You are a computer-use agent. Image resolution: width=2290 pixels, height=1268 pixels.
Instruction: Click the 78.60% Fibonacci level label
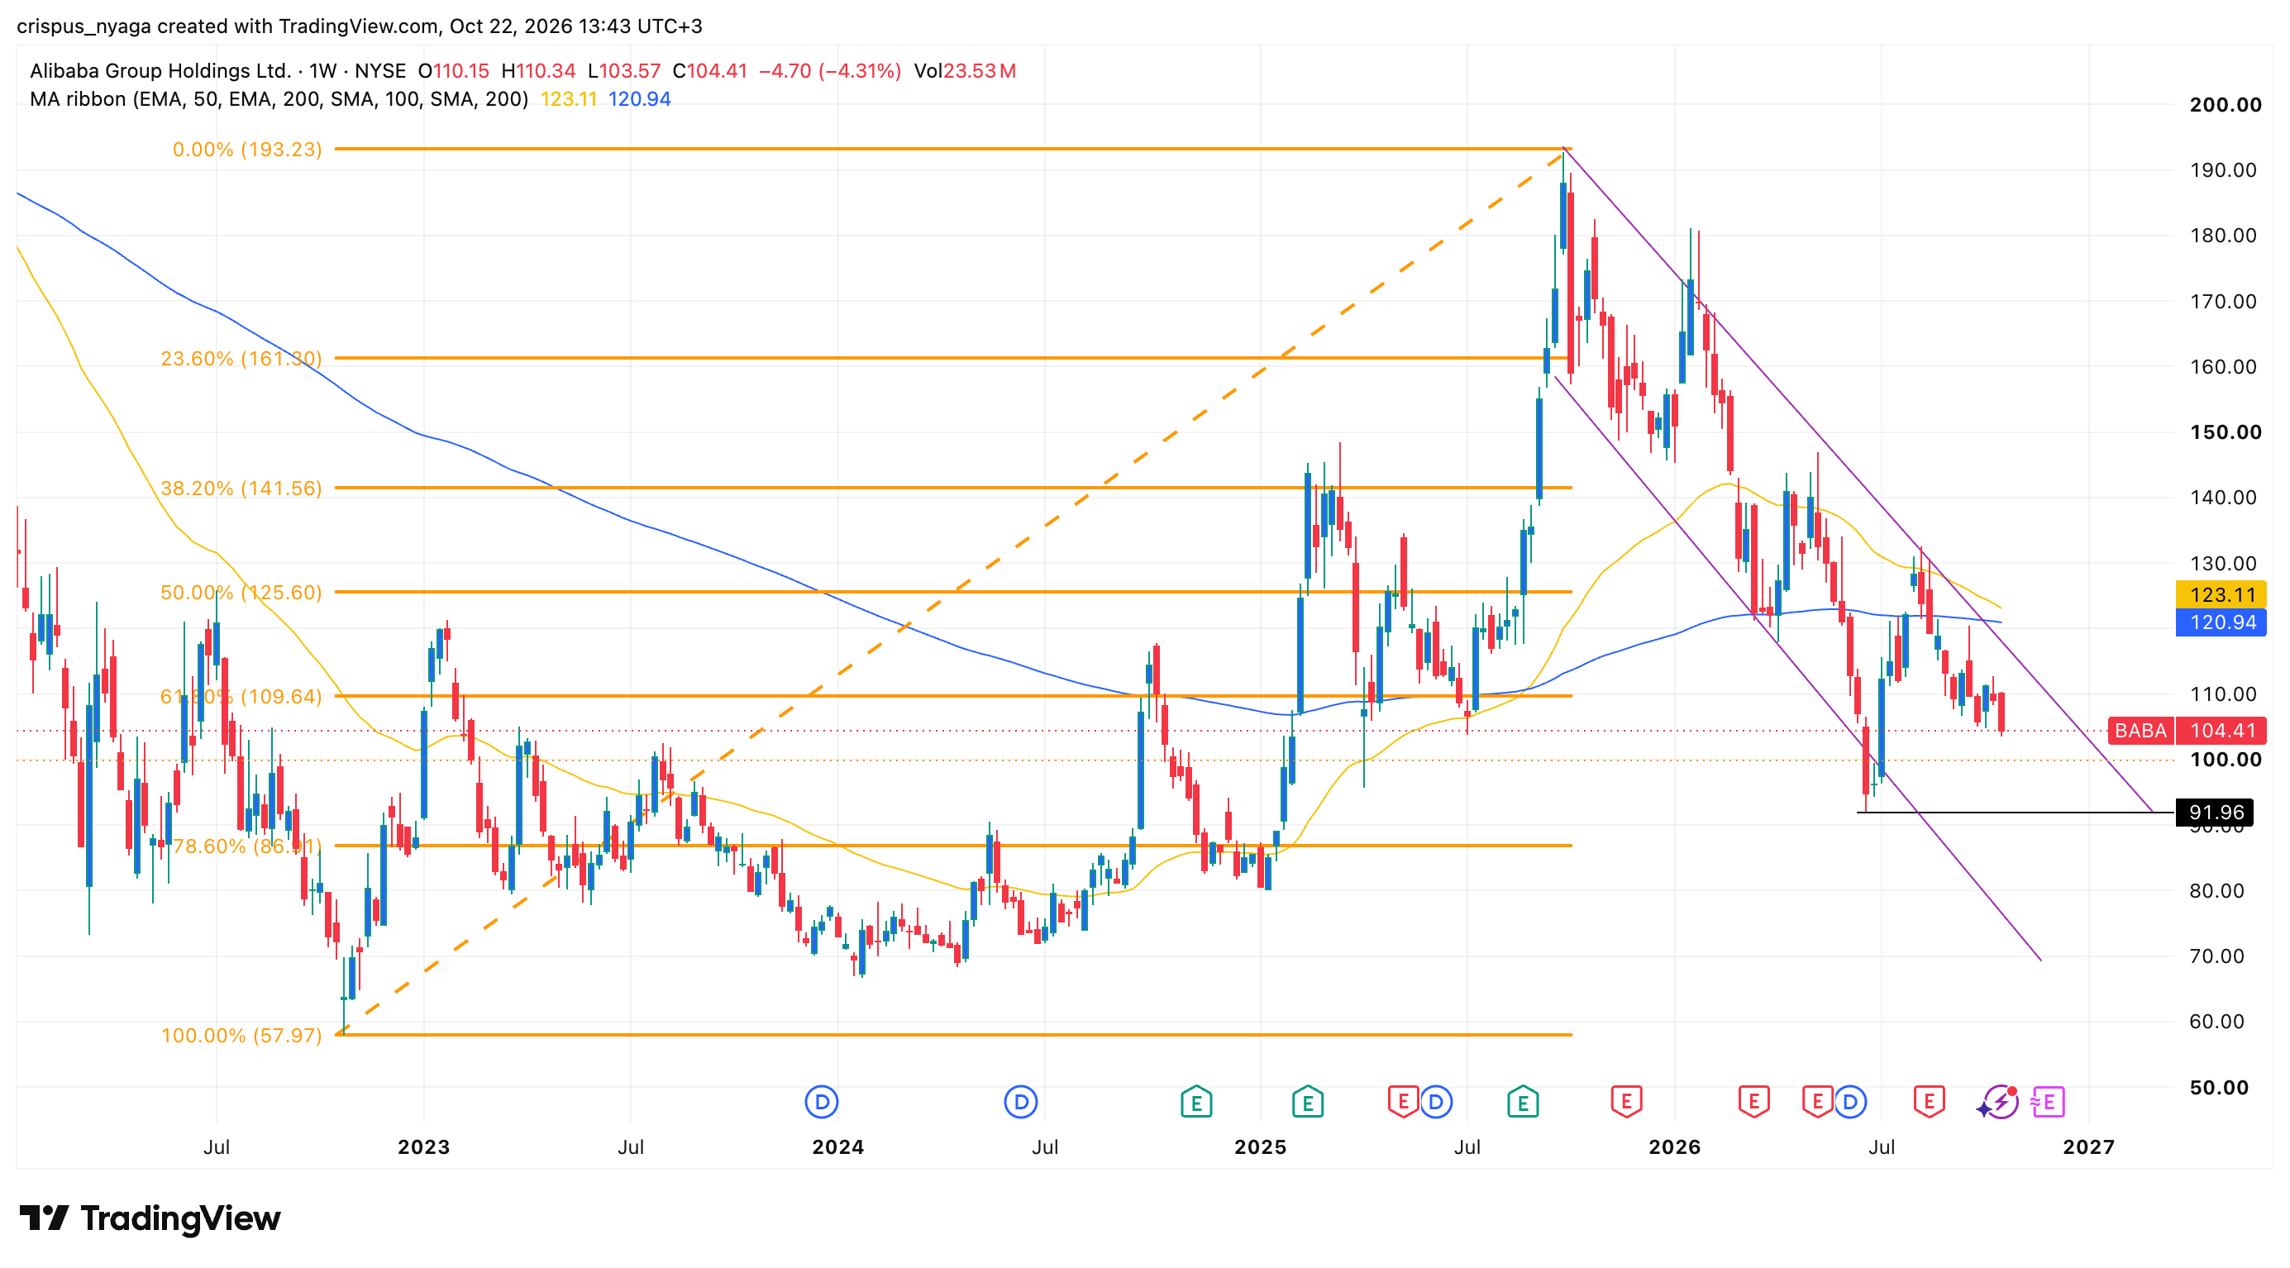point(247,845)
